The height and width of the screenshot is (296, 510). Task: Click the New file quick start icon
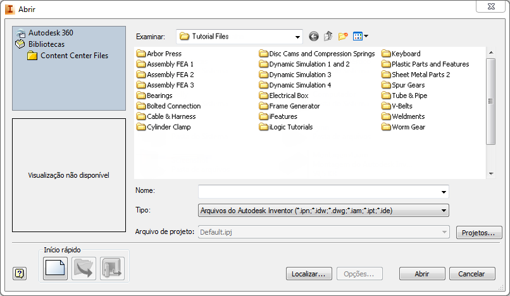tap(55, 268)
